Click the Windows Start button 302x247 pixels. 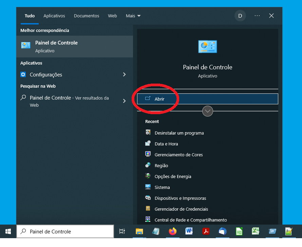tap(8, 232)
